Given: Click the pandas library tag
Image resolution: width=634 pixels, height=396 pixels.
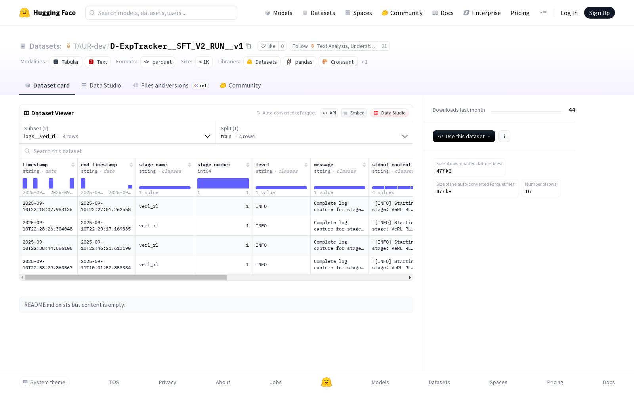Looking at the screenshot, I should (300, 62).
